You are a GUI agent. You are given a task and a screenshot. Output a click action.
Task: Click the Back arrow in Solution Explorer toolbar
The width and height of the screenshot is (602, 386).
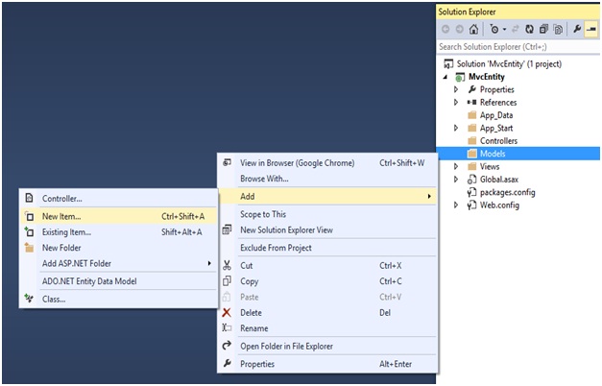click(445, 29)
